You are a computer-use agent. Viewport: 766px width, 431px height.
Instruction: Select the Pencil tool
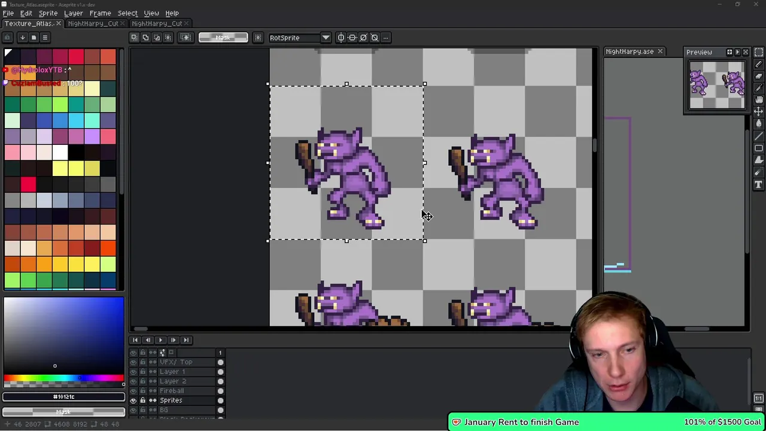759,64
